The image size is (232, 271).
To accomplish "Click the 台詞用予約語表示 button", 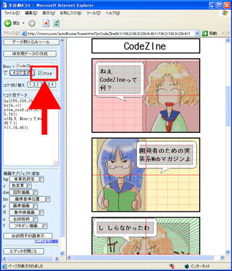I will (28, 236).
